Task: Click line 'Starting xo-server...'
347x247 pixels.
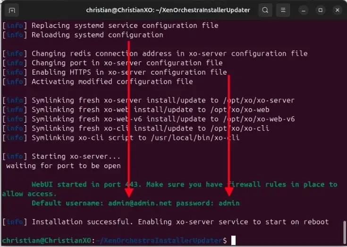Action: (61, 156)
